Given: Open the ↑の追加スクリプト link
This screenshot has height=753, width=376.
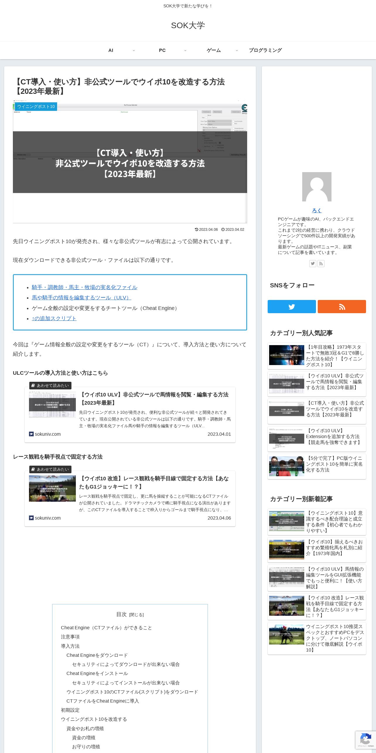Looking at the screenshot, I should 54,318.
